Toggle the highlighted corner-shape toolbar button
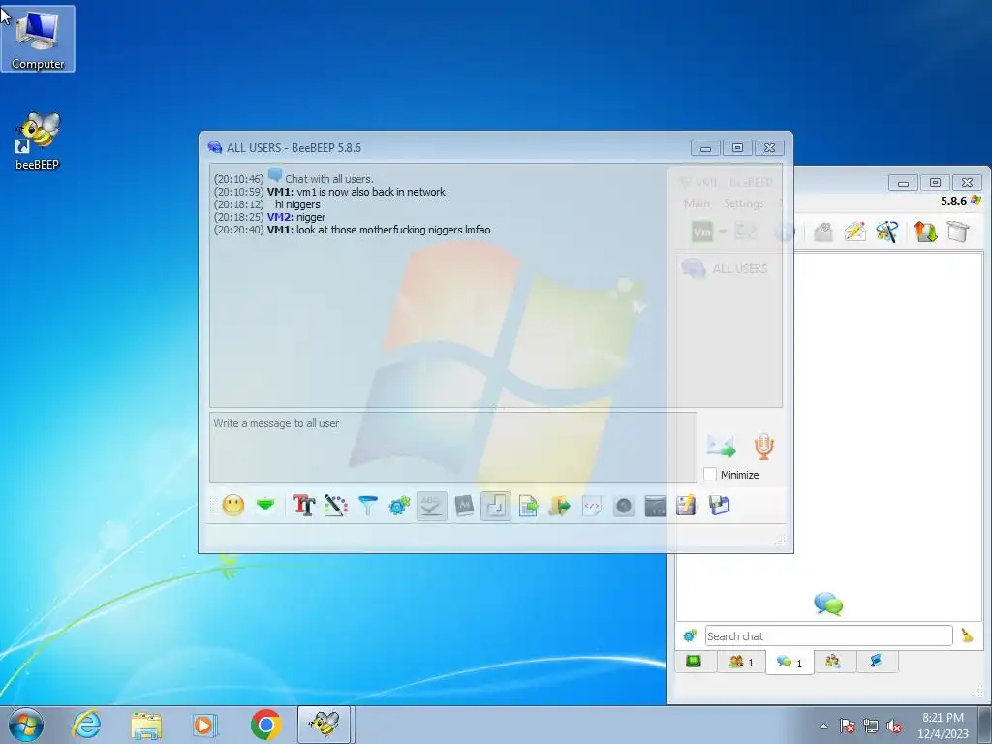 (x=496, y=506)
